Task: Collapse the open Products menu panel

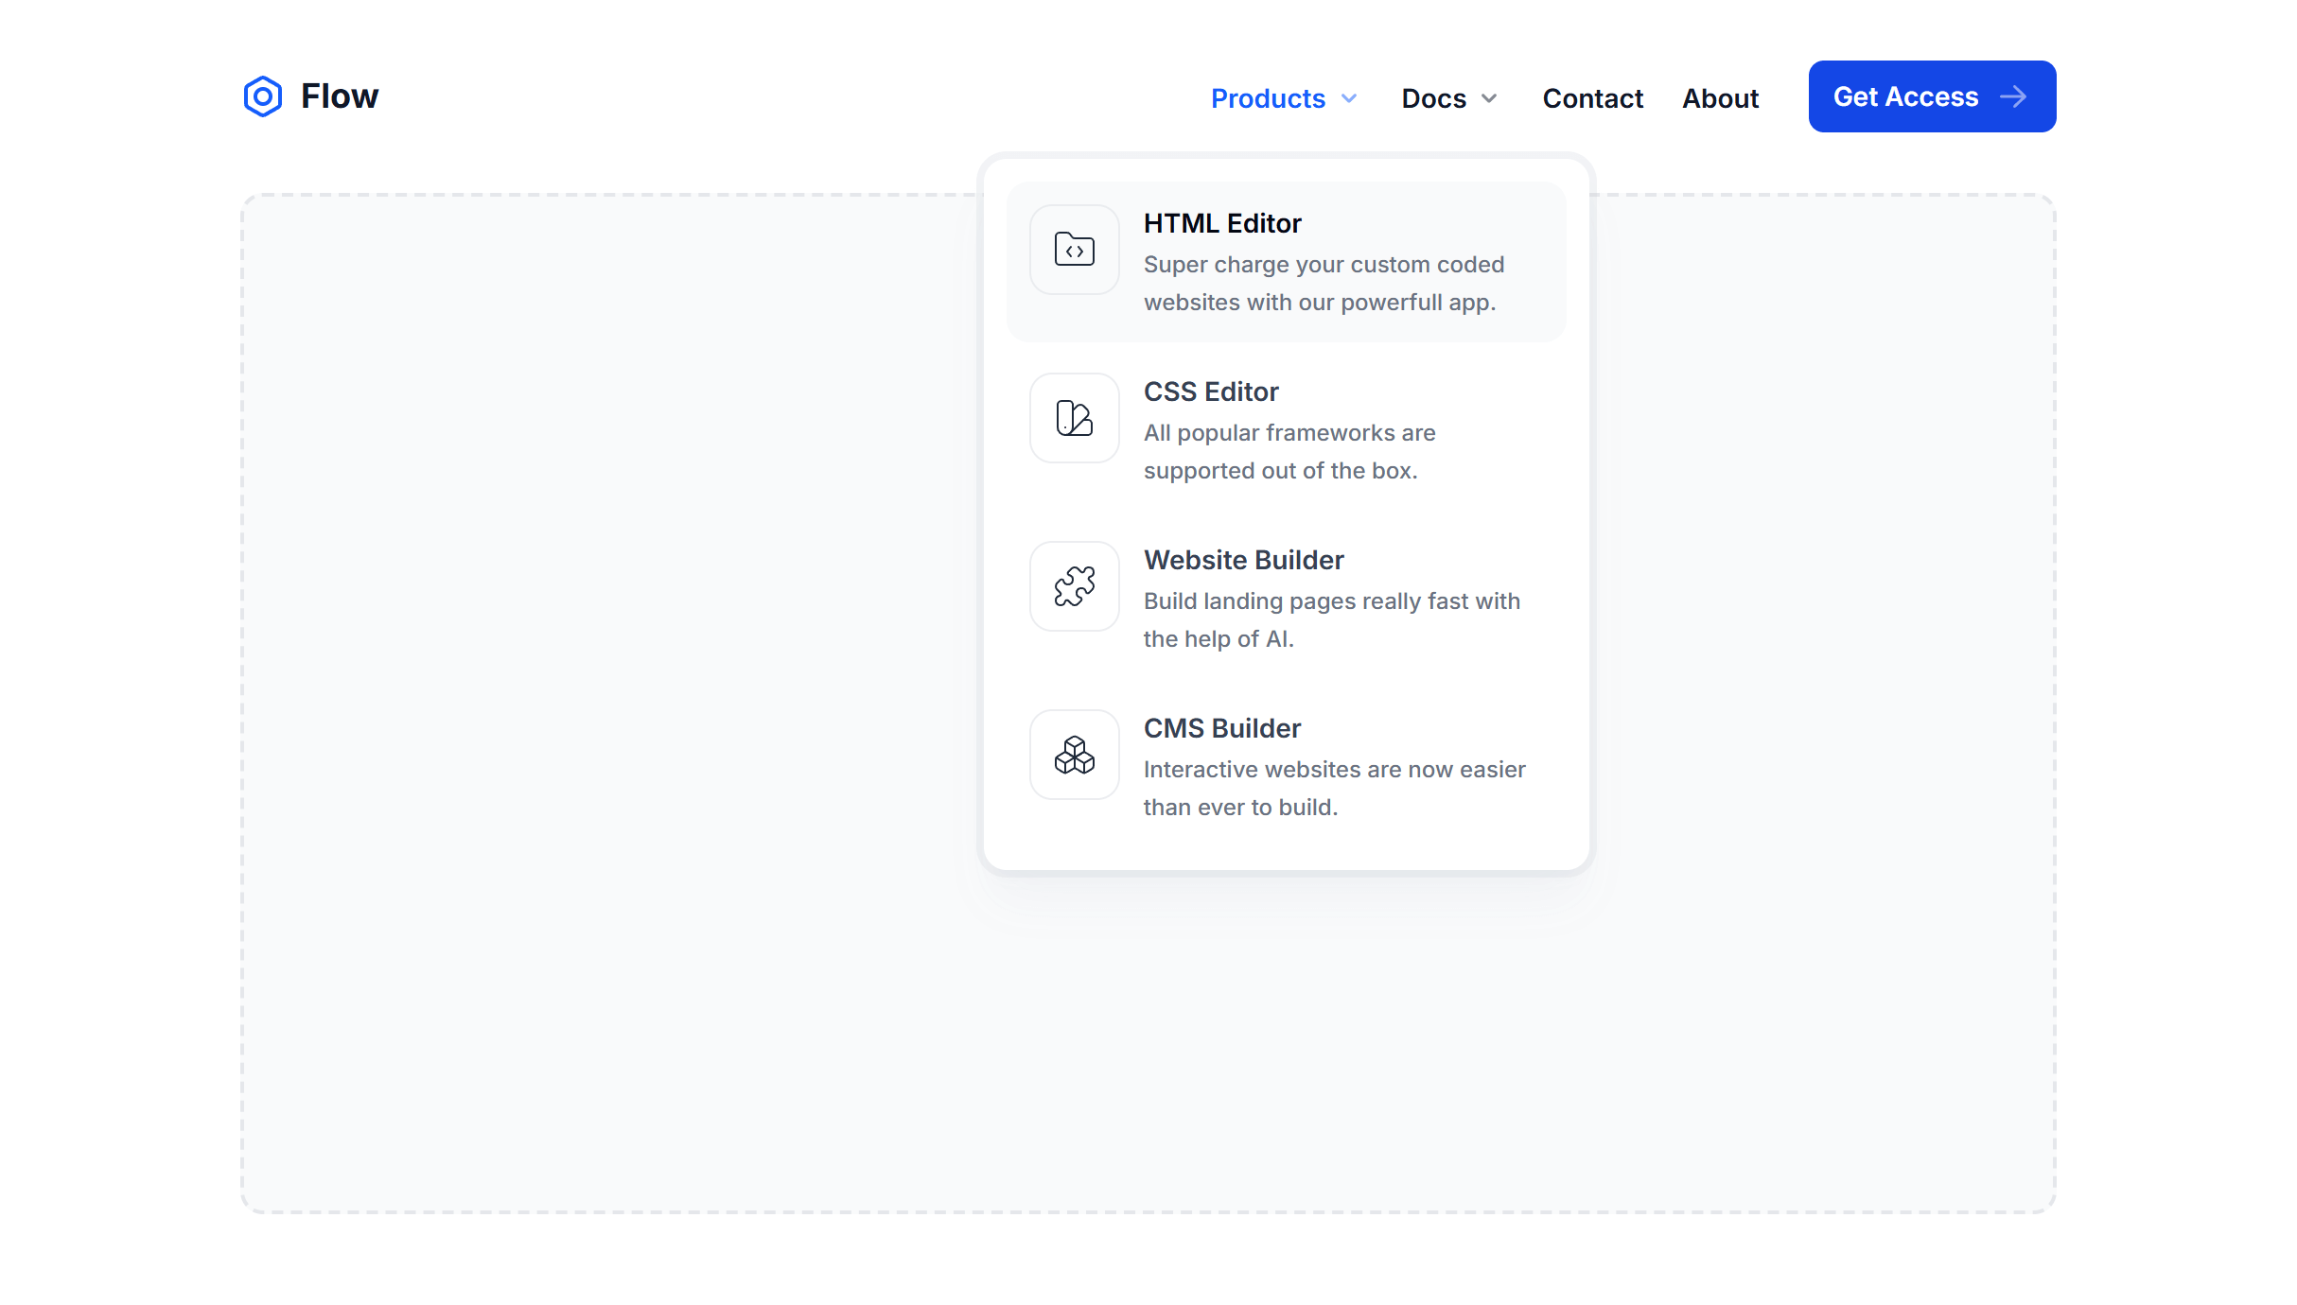Action: click(1269, 98)
